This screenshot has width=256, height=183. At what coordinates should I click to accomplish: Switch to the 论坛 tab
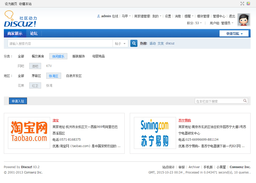tap(34, 33)
